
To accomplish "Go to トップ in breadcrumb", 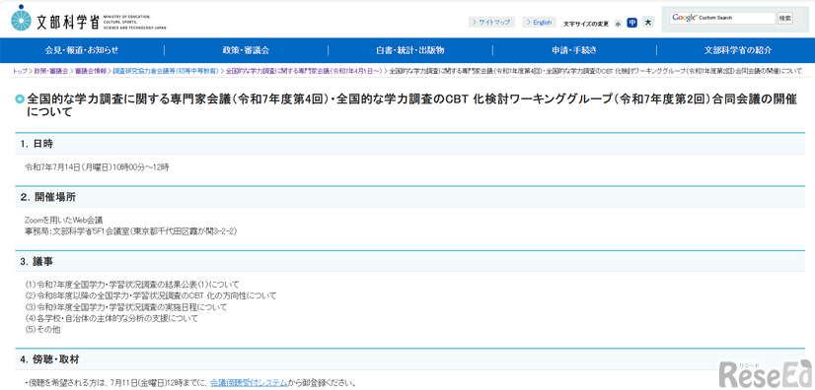I will (19, 71).
